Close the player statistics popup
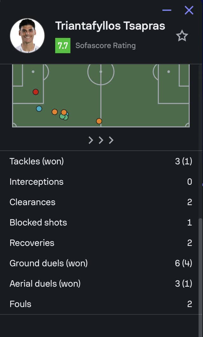The image size is (203, 337). (189, 10)
